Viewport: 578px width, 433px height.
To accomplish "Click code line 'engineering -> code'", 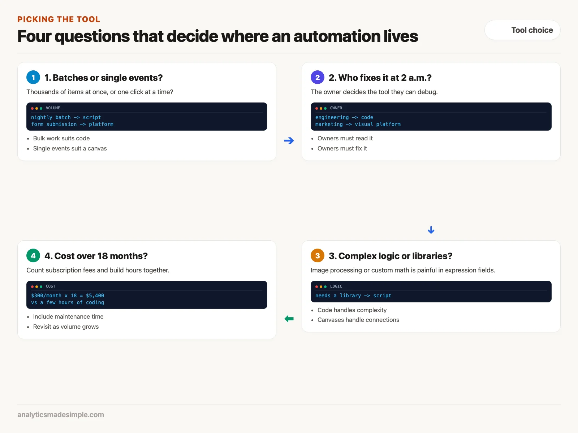I will 344,117.
